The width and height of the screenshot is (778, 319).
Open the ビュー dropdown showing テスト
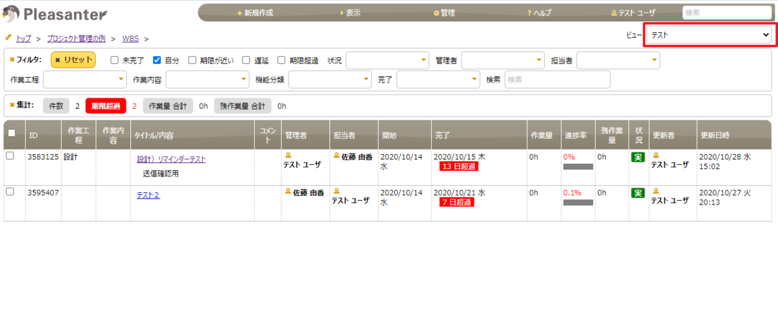tap(710, 35)
